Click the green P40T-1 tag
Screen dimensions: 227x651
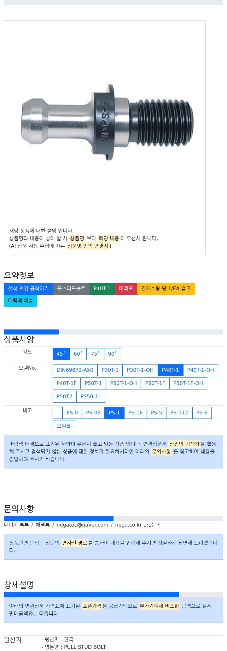coord(102,288)
